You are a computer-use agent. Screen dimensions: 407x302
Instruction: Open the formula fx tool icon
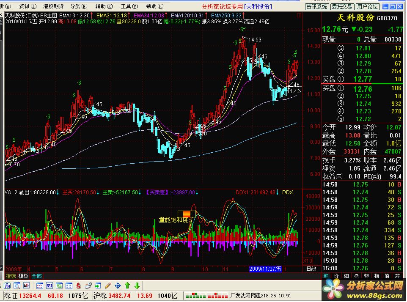coord(7,286)
